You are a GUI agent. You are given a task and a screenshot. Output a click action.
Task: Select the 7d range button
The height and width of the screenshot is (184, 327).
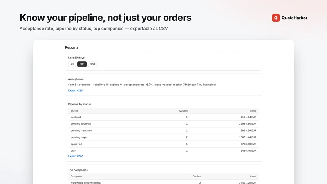coord(72,64)
